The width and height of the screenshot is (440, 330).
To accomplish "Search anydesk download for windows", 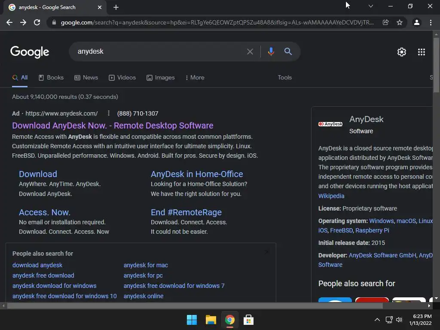I will 55,286.
